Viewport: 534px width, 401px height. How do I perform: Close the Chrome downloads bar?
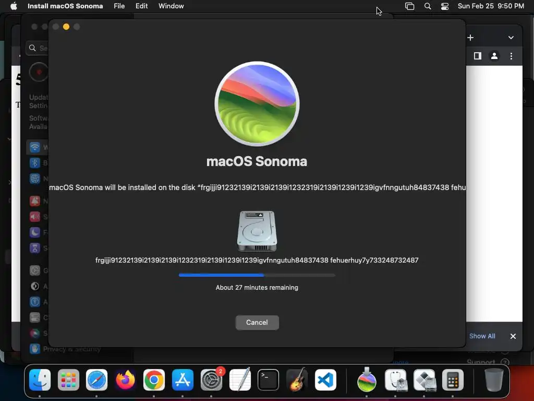click(x=513, y=336)
